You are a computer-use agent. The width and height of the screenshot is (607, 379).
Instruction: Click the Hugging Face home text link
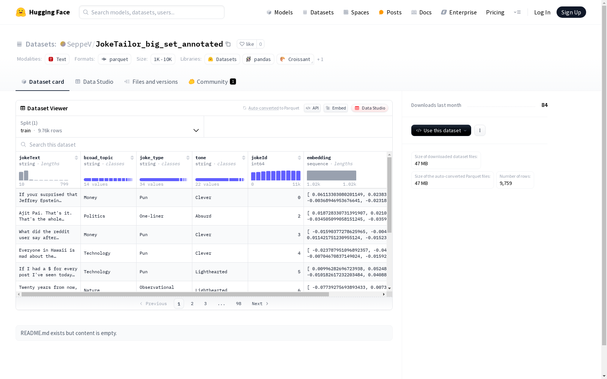pos(49,12)
